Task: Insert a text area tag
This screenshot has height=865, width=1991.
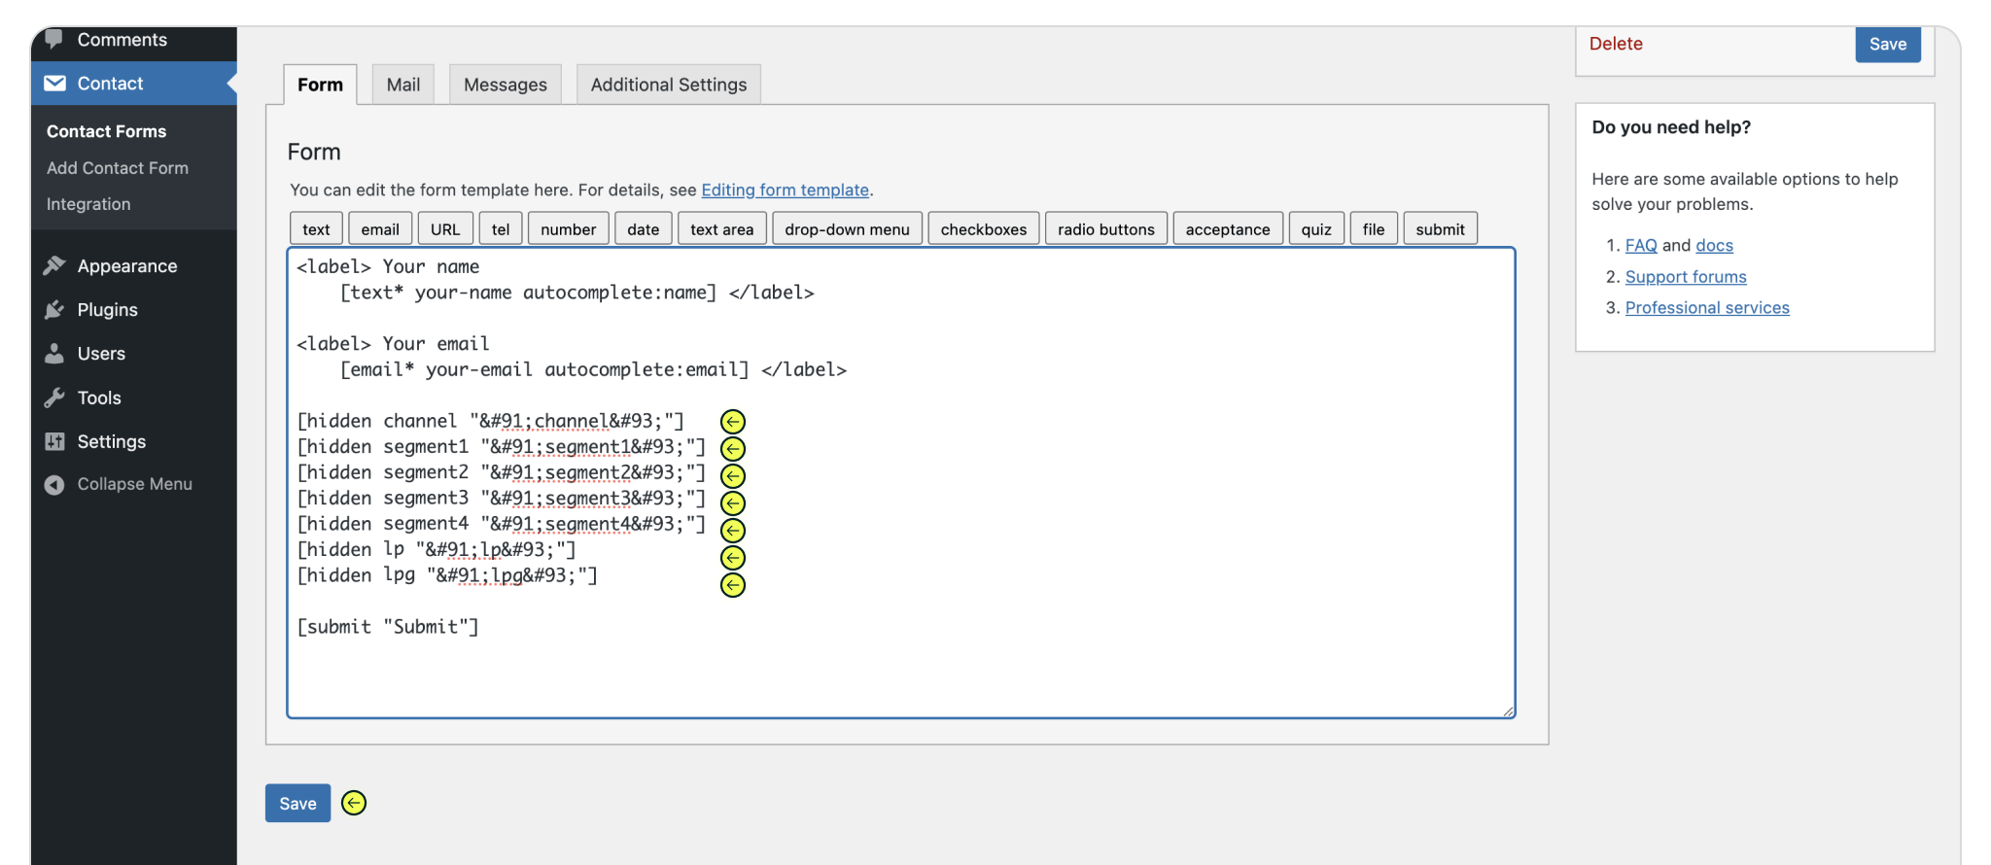Action: (722, 228)
